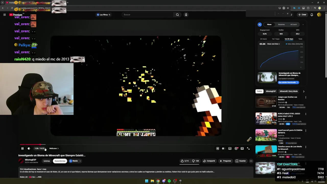Viewport: 327px width, 184px height.
Task: Click the vidIQ panel video thumbnail
Action: click(267, 78)
